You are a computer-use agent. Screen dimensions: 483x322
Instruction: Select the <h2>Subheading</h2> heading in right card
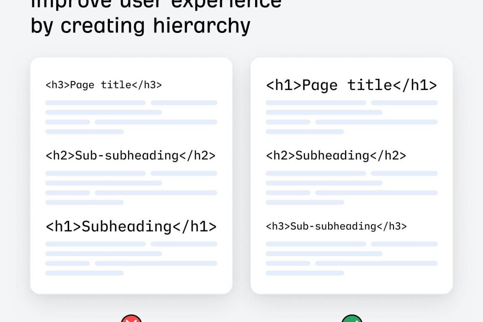tap(336, 155)
